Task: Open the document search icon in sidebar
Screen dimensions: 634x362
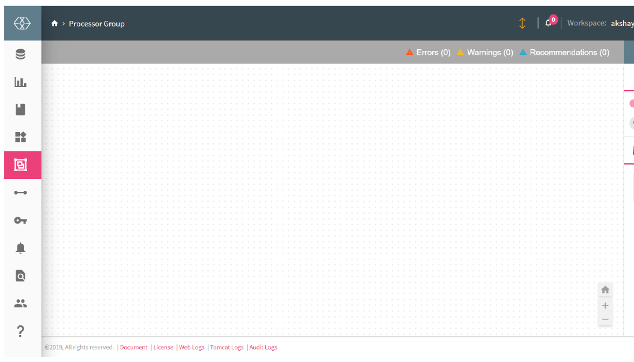Action: pos(20,276)
